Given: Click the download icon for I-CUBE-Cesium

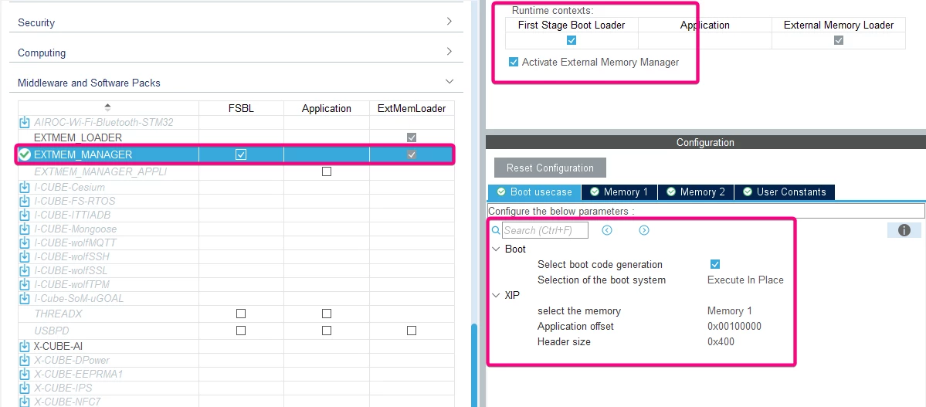Looking at the screenshot, I should 25,187.
